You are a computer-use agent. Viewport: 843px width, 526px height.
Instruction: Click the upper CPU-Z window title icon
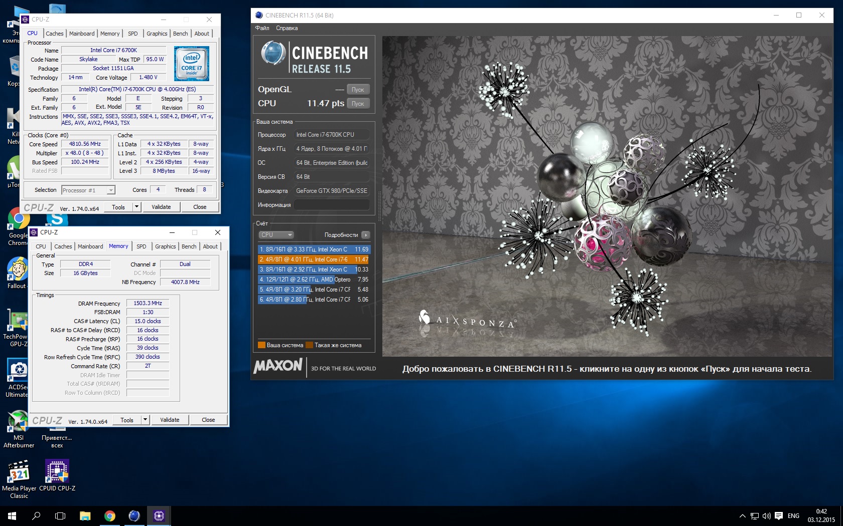tap(25, 20)
